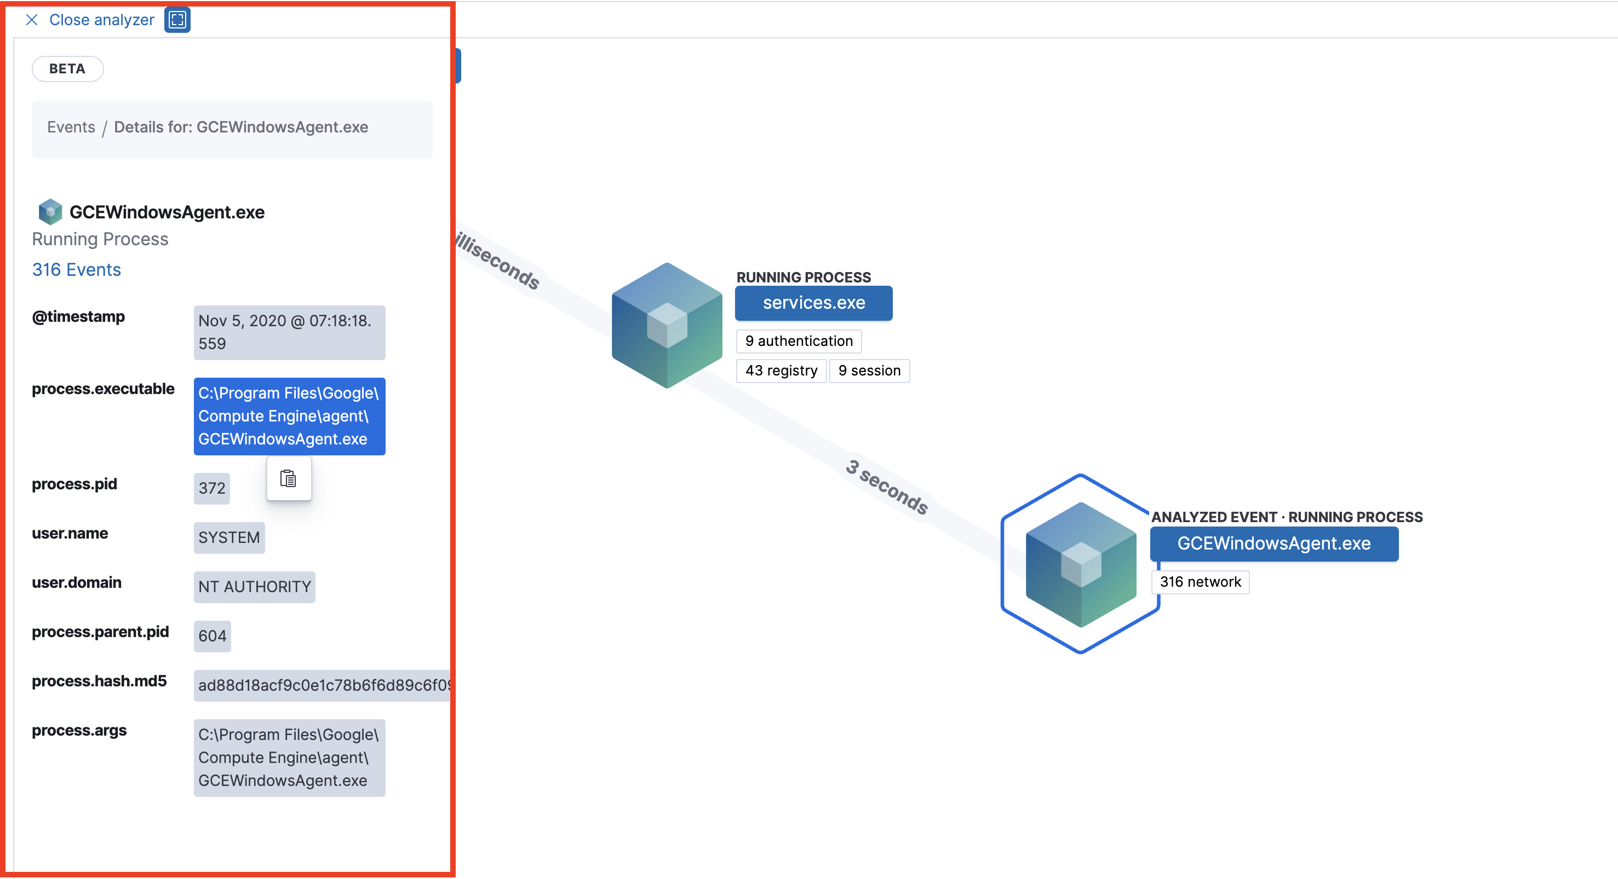Expand the 316 network events pill
This screenshot has width=1618, height=879.
coord(1200,581)
